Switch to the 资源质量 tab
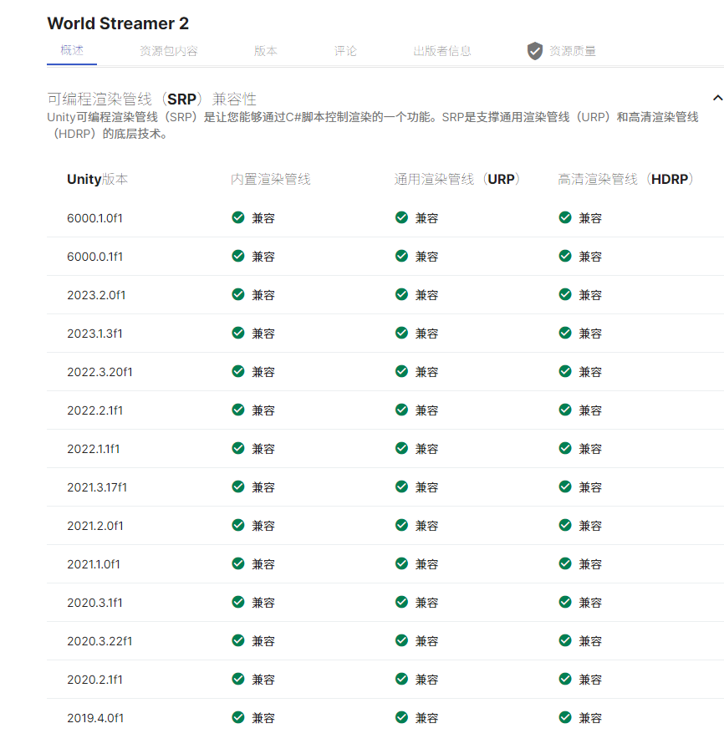The width and height of the screenshot is (724, 754). [573, 51]
